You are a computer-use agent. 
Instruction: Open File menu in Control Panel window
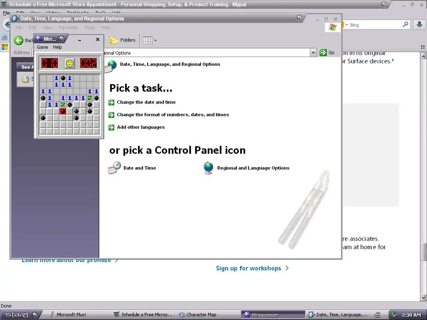click(19, 27)
